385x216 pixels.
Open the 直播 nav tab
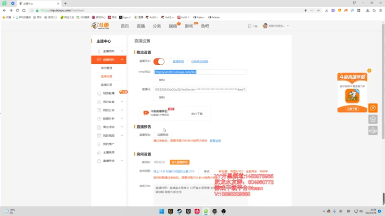click(141, 26)
